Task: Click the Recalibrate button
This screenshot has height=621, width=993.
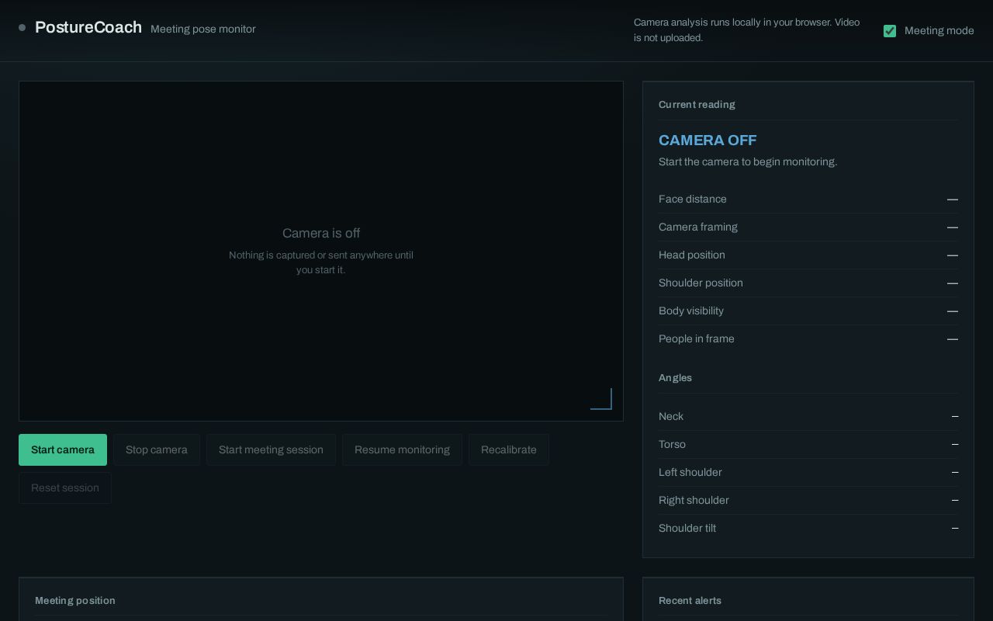Action: click(x=509, y=449)
